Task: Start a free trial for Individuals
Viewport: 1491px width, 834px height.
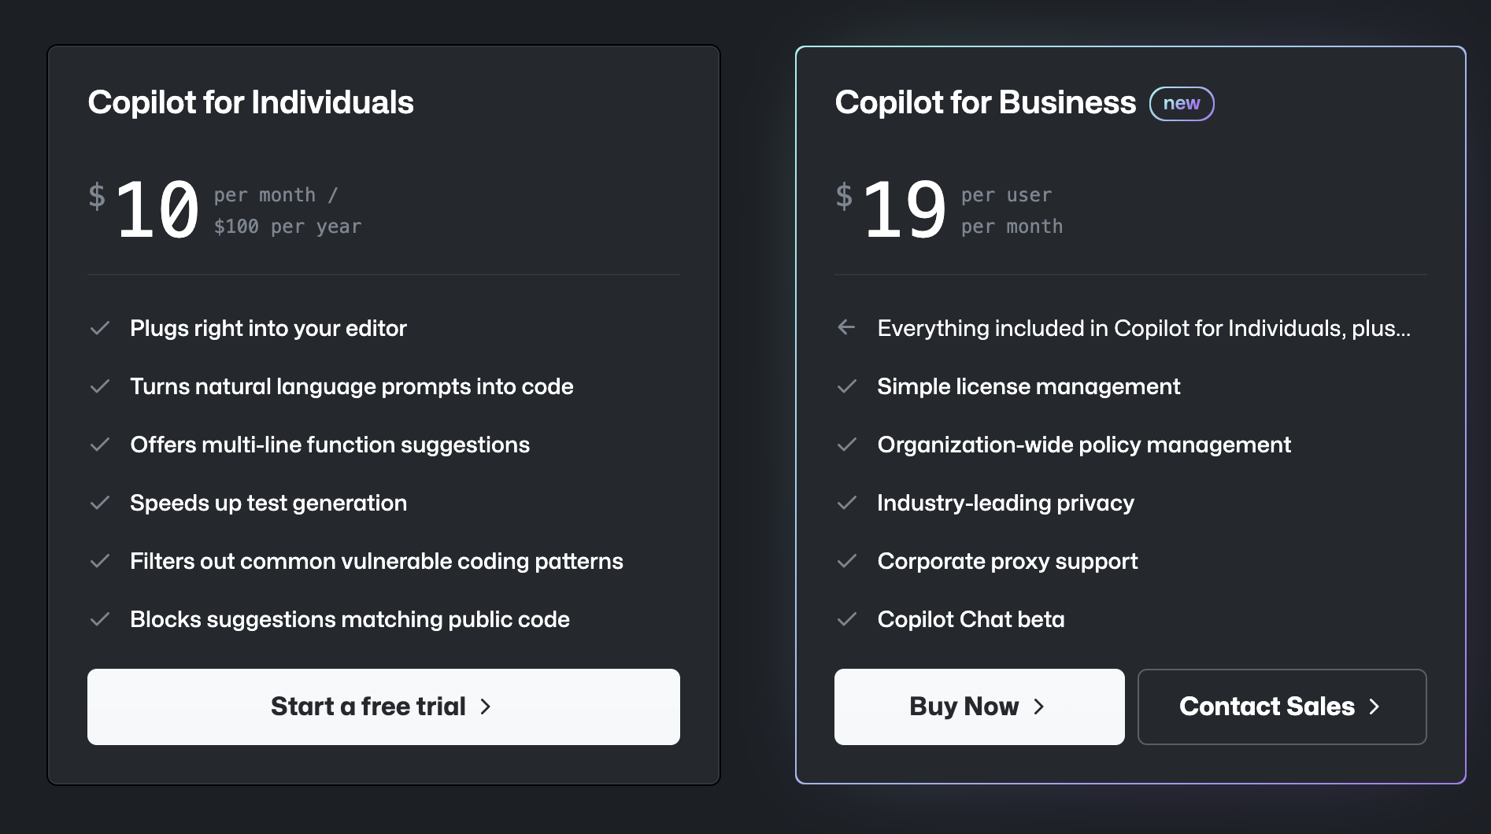Action: pos(383,707)
